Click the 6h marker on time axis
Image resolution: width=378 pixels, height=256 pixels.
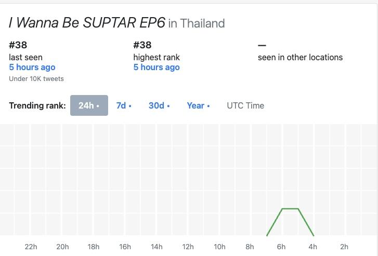[281, 247]
